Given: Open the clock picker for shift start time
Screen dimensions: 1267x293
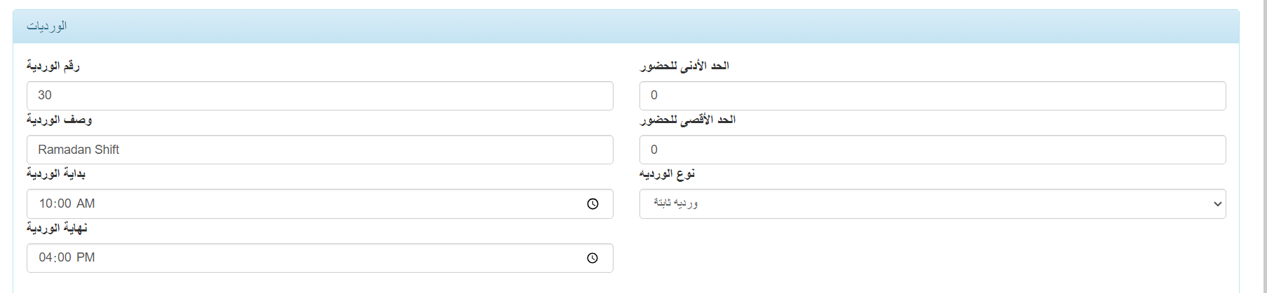Looking at the screenshot, I should [592, 204].
